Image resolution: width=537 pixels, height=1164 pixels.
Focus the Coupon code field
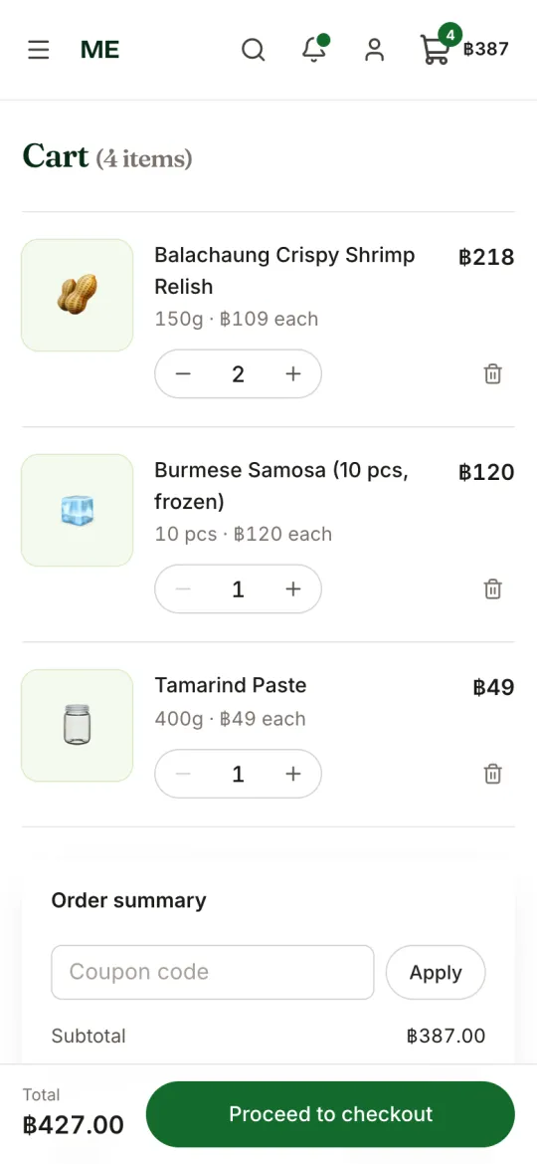(x=212, y=973)
